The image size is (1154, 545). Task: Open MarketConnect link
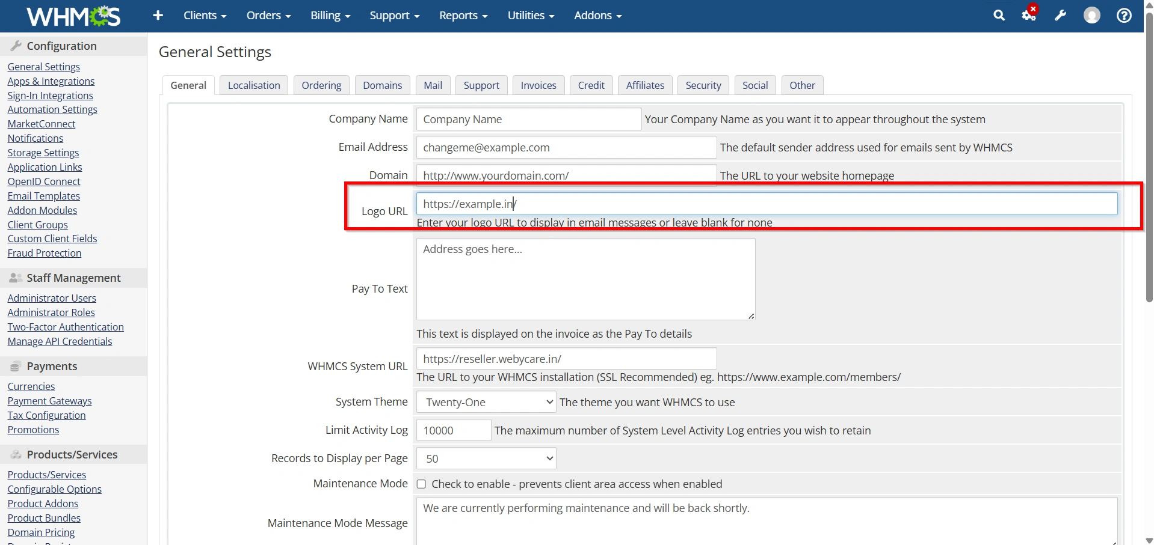coord(42,124)
